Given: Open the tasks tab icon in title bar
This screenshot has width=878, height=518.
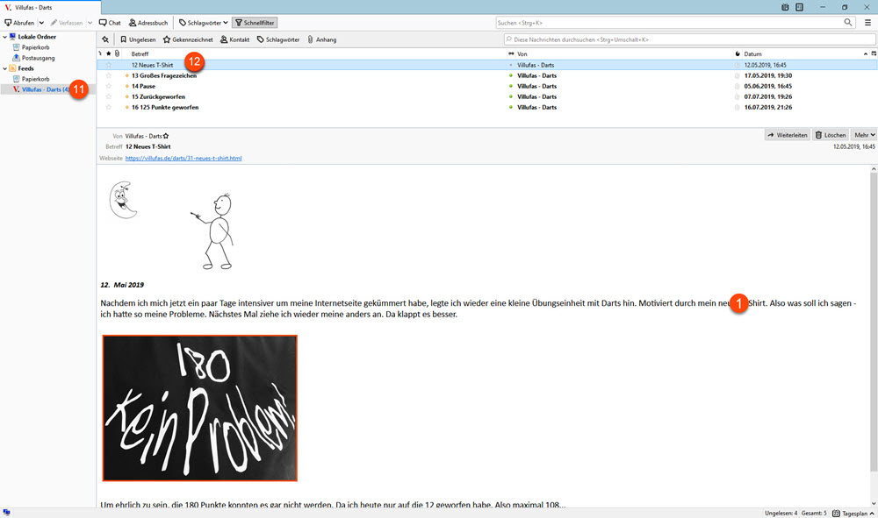Looking at the screenshot, I should 800,7.
